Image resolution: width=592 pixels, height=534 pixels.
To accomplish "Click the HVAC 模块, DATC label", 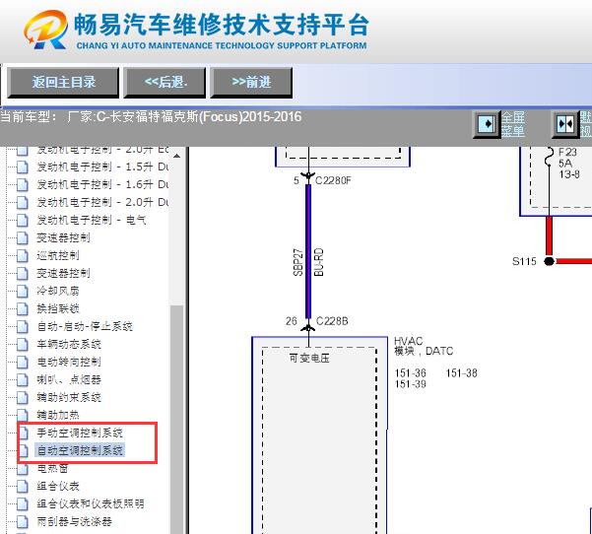I will tap(424, 346).
